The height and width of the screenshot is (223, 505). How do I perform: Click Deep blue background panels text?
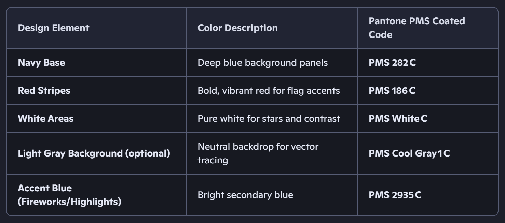[262, 63]
